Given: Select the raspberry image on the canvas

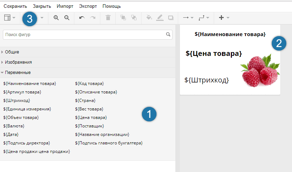Looking at the screenshot, I should click(x=260, y=70).
